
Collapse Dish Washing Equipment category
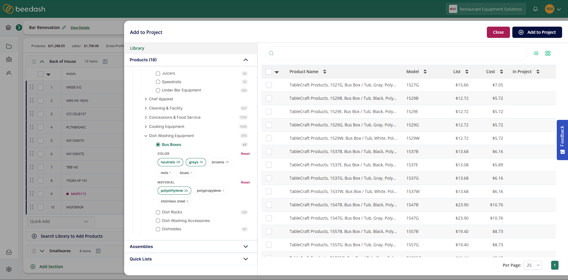pos(146,136)
